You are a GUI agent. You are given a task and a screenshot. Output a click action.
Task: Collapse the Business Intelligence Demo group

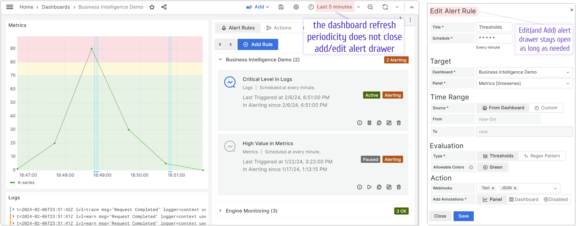tap(220, 60)
